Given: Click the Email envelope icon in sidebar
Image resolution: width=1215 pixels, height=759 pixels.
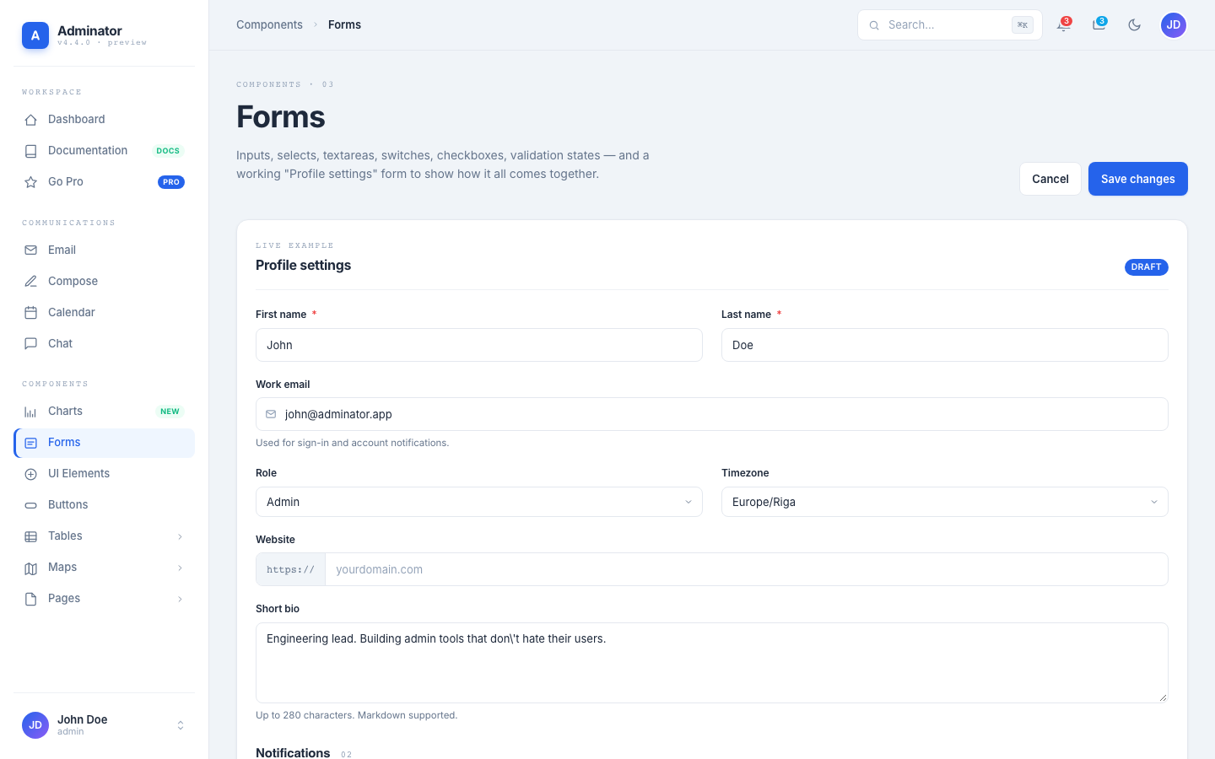Looking at the screenshot, I should [x=30, y=250].
